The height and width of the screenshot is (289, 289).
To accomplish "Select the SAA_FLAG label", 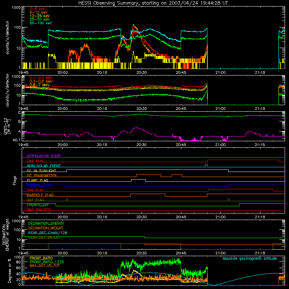I will pyautogui.click(x=35, y=190).
